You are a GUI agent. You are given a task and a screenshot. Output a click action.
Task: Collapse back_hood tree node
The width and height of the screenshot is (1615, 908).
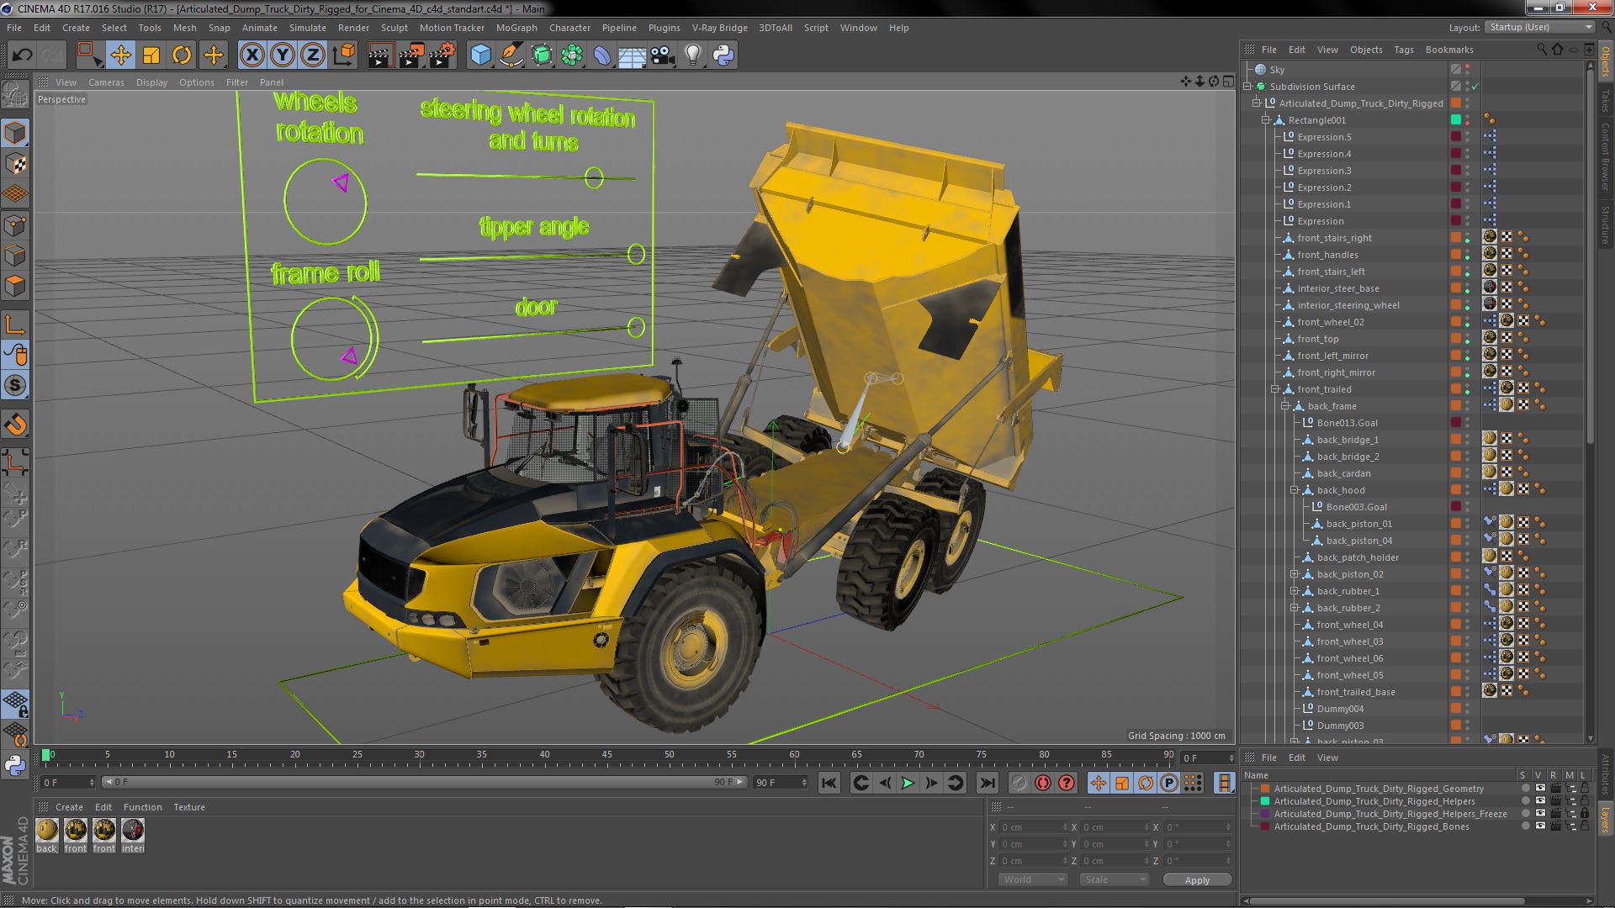[1295, 490]
